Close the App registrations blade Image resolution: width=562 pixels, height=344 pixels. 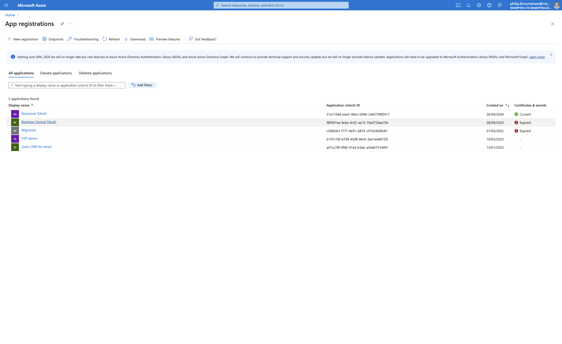(x=553, y=24)
